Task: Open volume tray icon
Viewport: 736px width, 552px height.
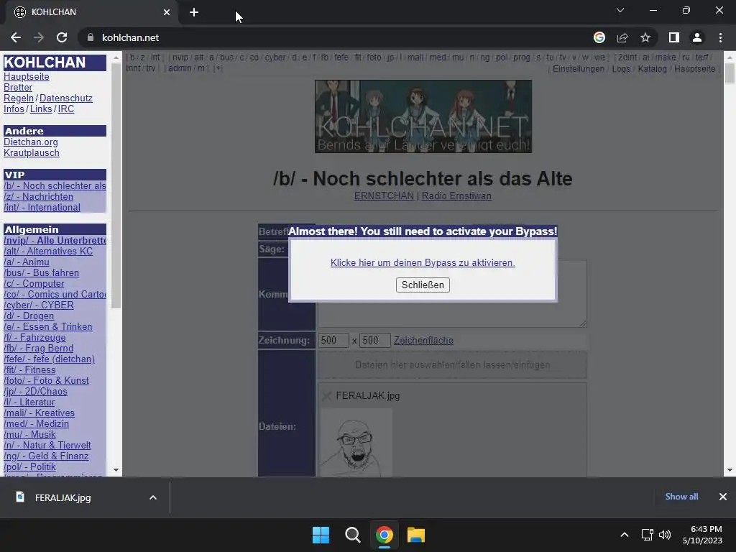Action: tap(665, 535)
